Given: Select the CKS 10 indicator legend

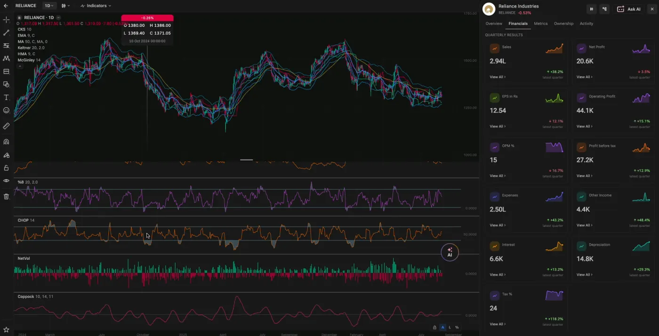Looking at the screenshot, I should 24,29.
